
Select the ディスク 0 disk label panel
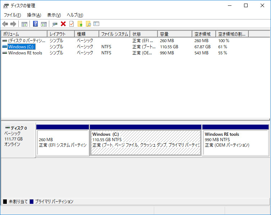click(x=18, y=140)
